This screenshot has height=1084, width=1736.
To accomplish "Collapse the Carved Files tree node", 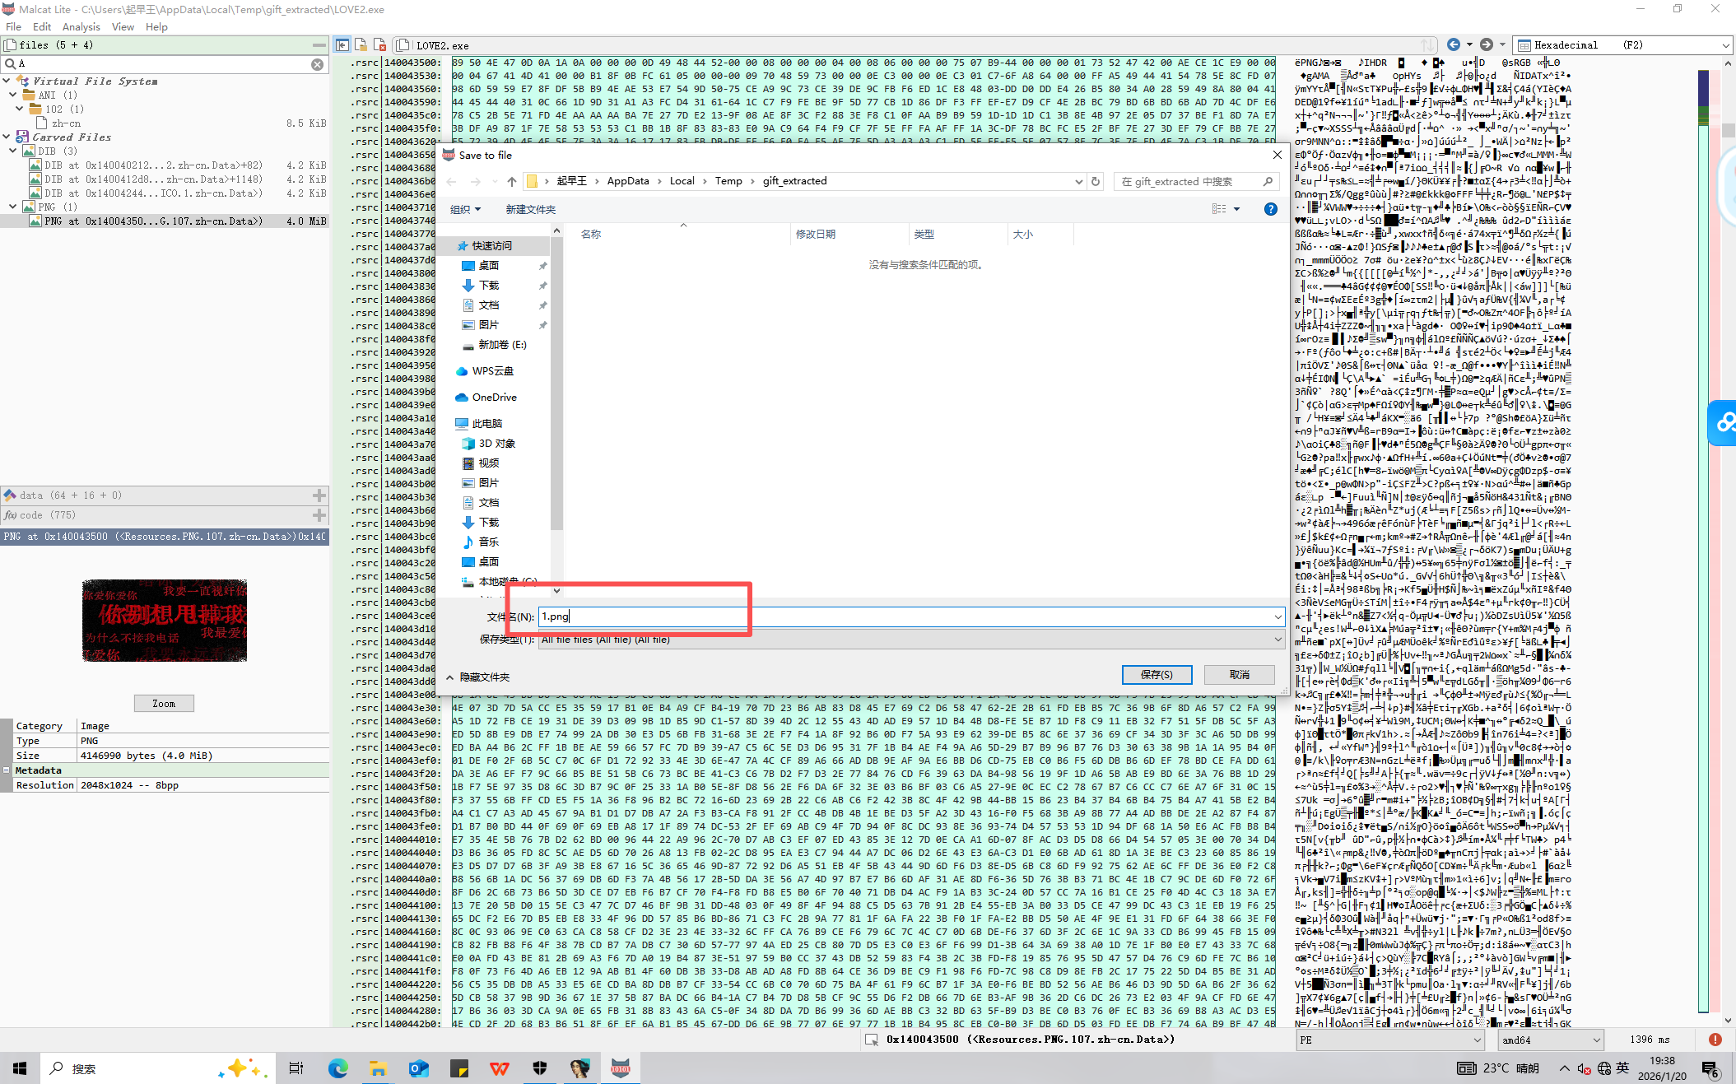I will click(x=7, y=137).
